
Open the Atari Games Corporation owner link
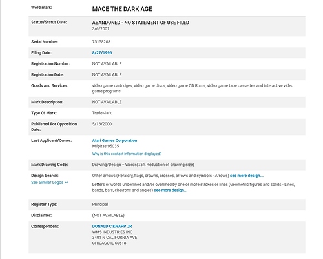114,141
